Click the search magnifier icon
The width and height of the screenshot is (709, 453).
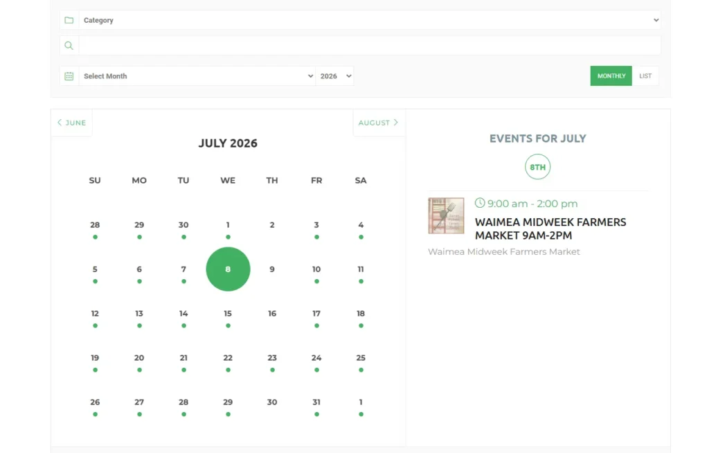click(x=69, y=45)
